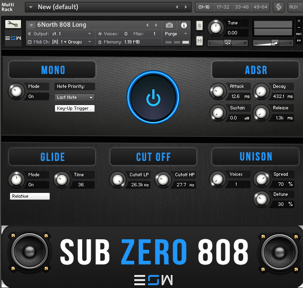Click the Tune value 0.00 field
Viewport: 303px width, 288px height.
point(238,33)
